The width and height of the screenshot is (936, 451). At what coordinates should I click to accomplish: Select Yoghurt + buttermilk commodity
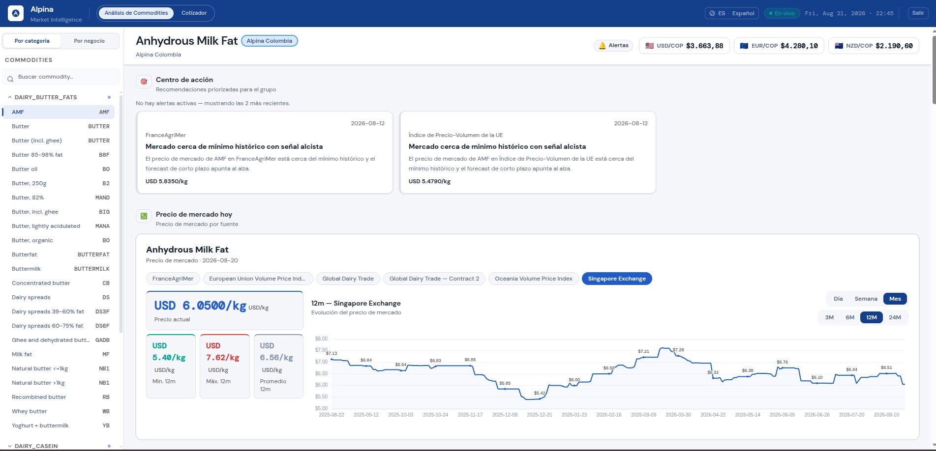59,425
